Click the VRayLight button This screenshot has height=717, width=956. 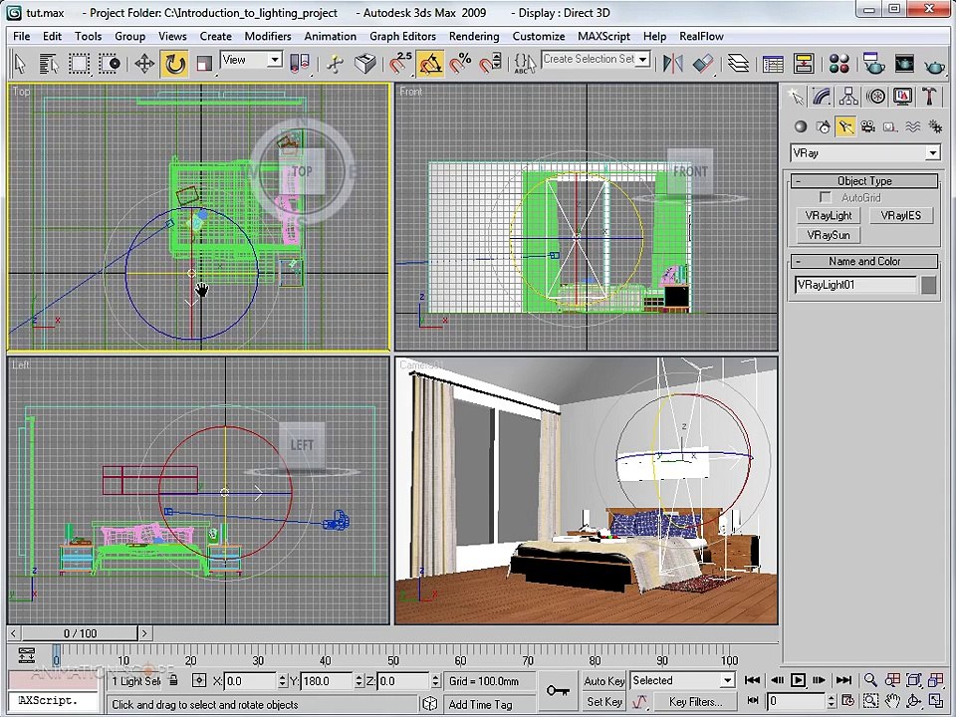(829, 216)
